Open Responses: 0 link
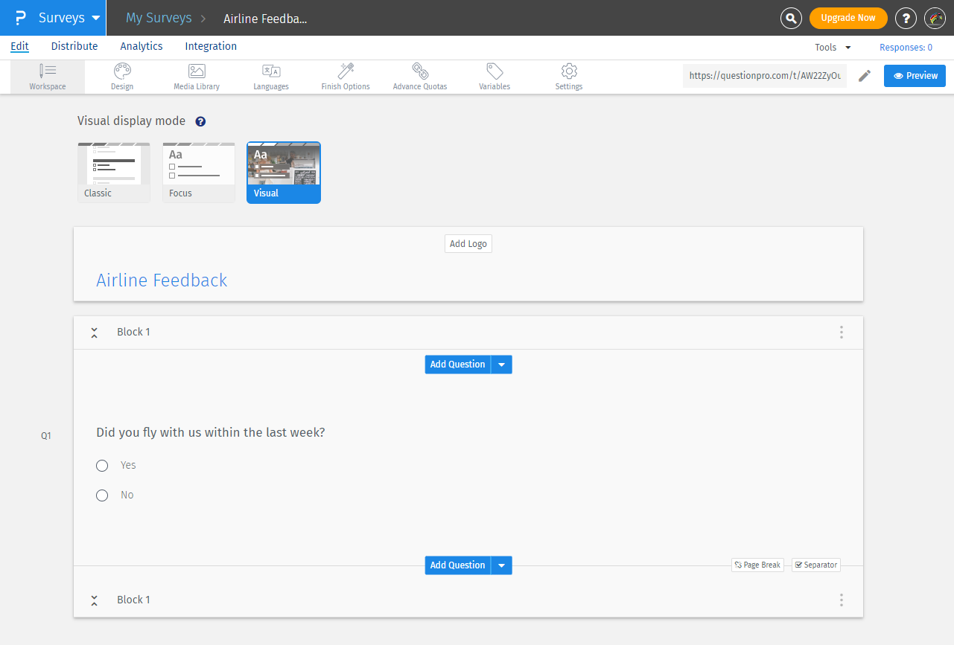This screenshot has width=954, height=645. (906, 46)
